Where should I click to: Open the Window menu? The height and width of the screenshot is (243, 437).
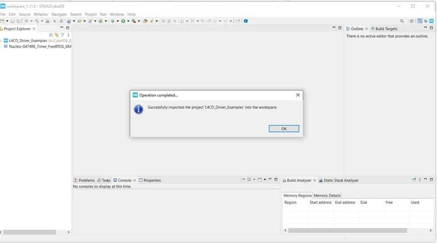pos(117,14)
